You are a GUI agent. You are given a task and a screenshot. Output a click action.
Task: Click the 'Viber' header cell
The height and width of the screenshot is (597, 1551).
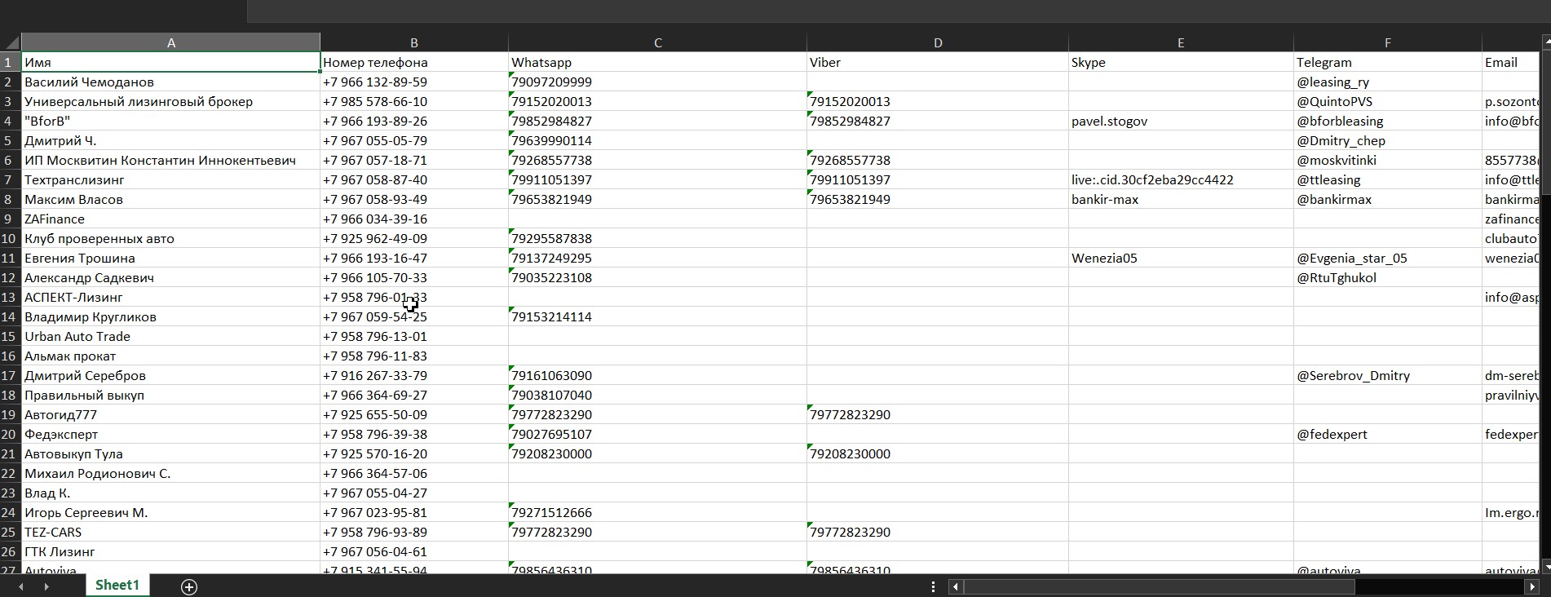(x=938, y=62)
